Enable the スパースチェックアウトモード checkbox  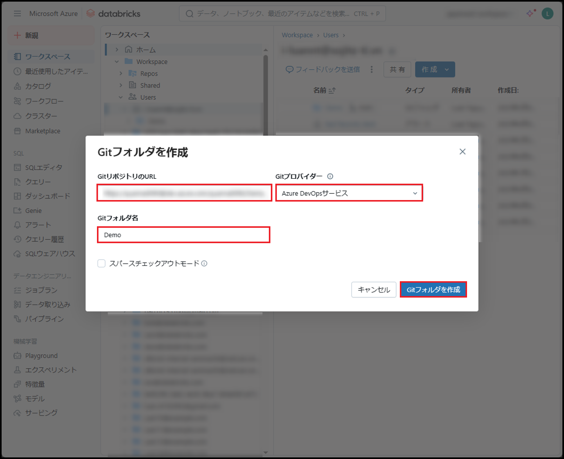(x=101, y=264)
